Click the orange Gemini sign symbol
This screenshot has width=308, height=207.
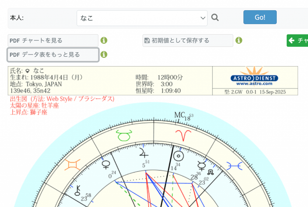pos(72,165)
